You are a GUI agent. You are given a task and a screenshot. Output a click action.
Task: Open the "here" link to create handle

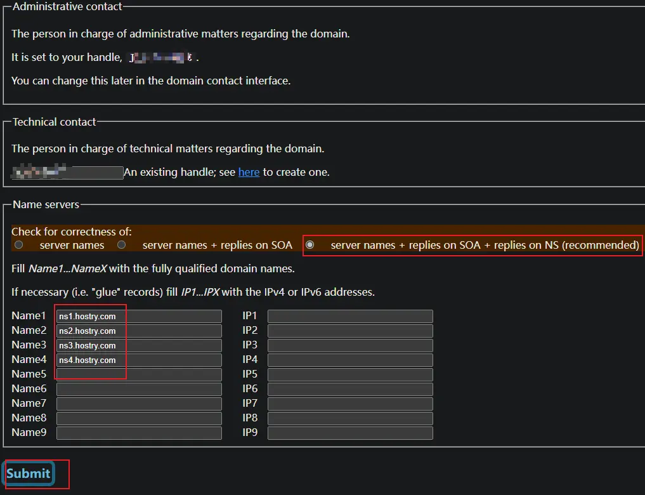tap(249, 172)
